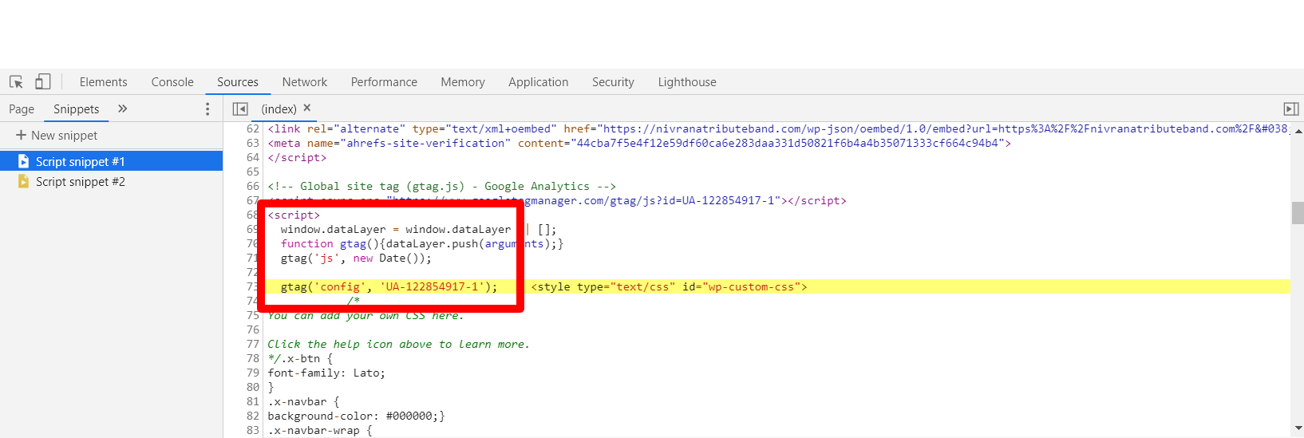Open the Lighthouse tab
The height and width of the screenshot is (438, 1304).
(x=687, y=82)
